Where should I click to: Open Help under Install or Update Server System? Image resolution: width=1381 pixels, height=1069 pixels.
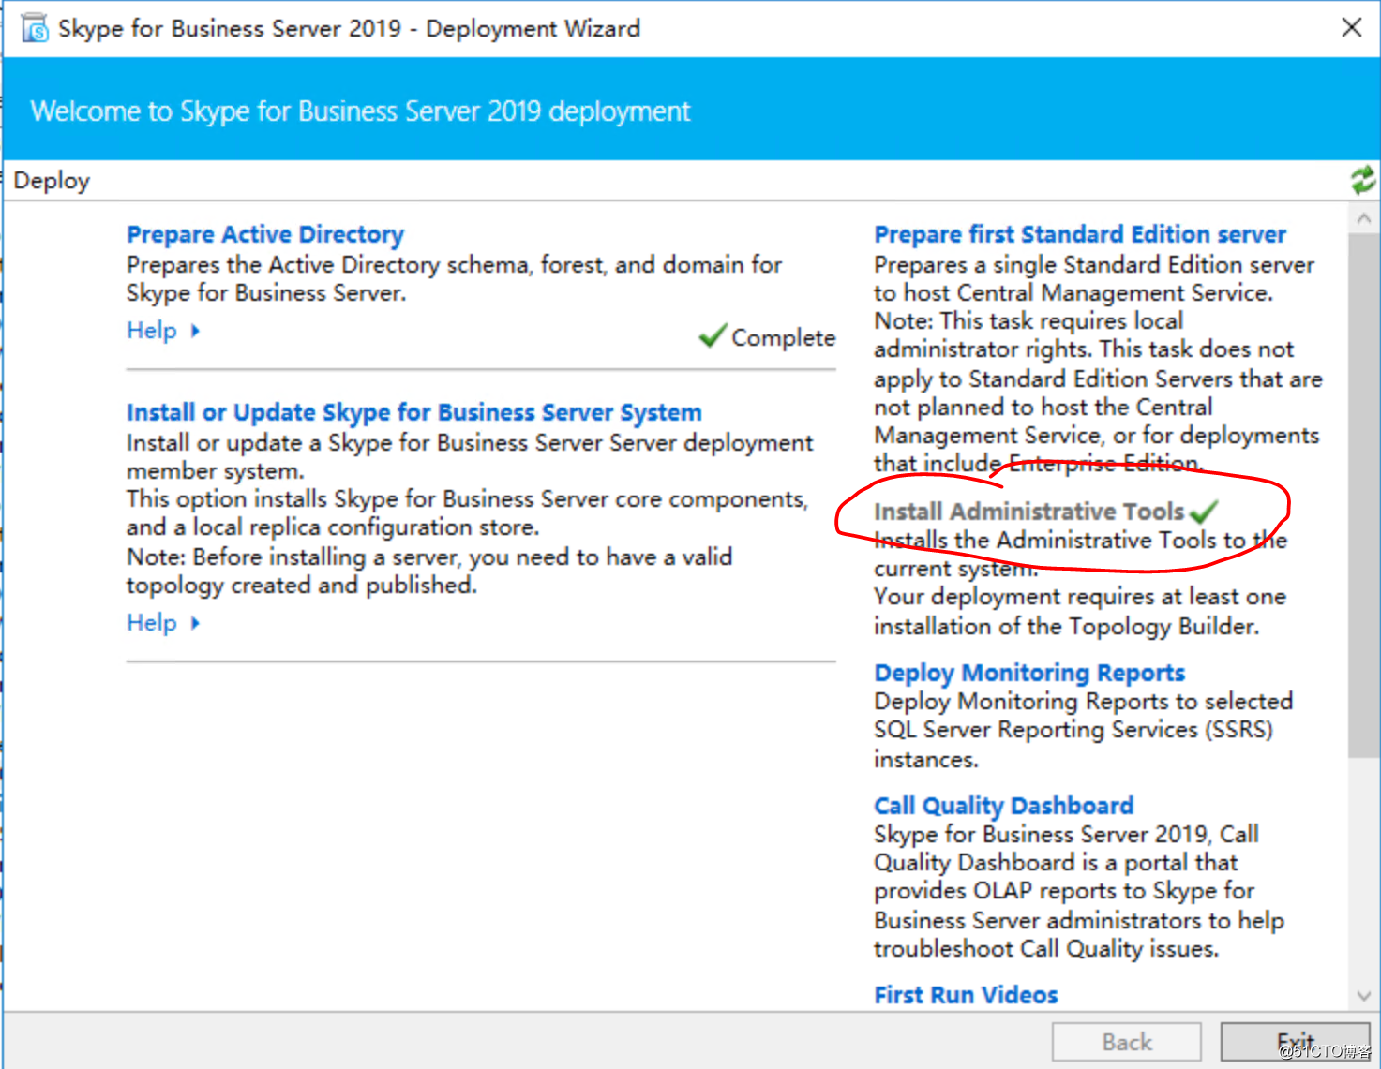tap(151, 623)
